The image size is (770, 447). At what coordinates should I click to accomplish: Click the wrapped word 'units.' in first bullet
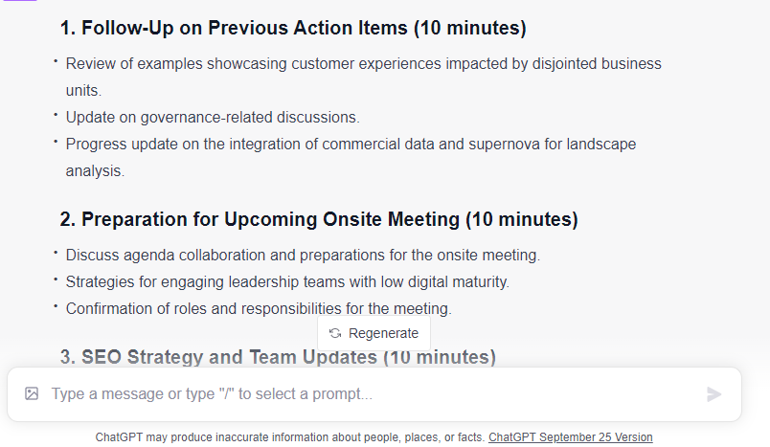click(83, 91)
